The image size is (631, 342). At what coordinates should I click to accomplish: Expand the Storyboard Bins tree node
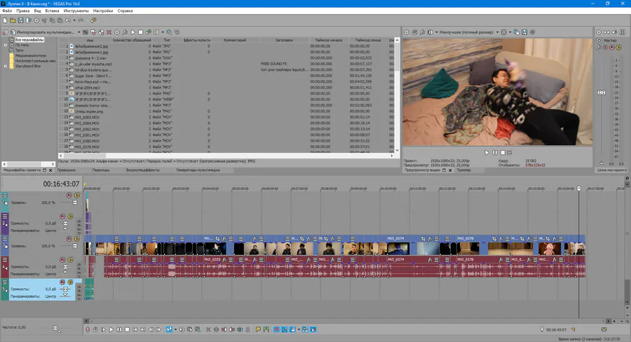6,66
